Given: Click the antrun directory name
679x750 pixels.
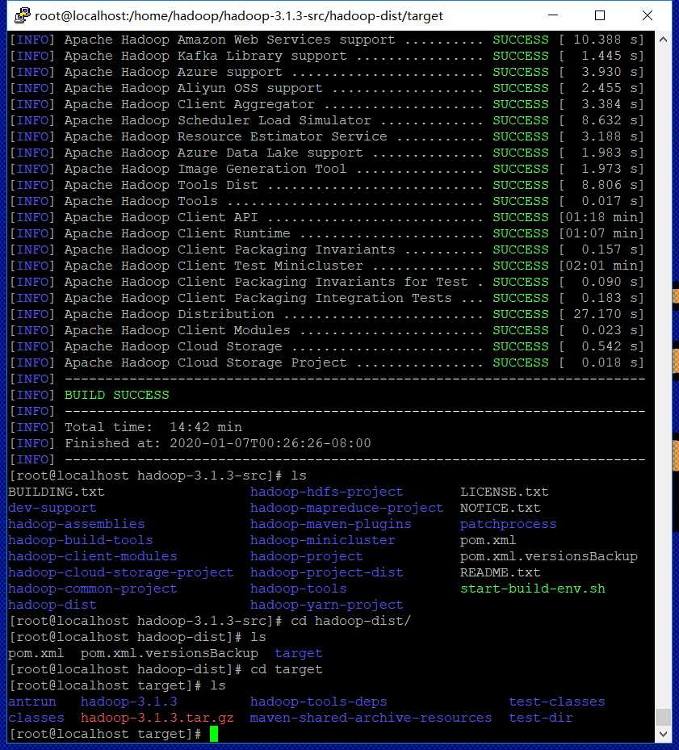Looking at the screenshot, I should (32, 702).
